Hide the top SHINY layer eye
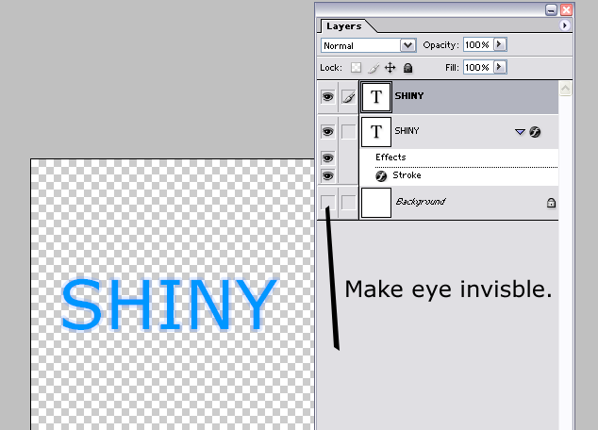The image size is (598, 430). coord(327,97)
